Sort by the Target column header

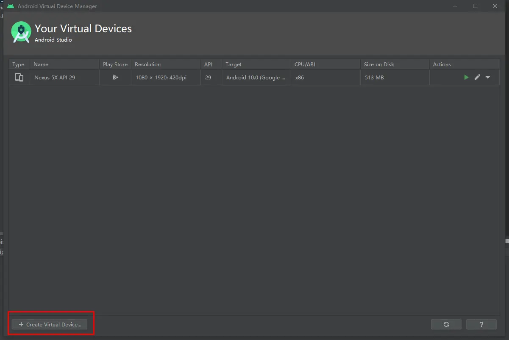pos(256,65)
